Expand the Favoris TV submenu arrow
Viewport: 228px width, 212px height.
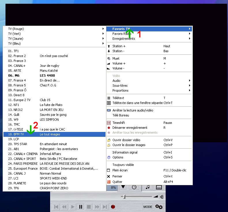(189, 29)
